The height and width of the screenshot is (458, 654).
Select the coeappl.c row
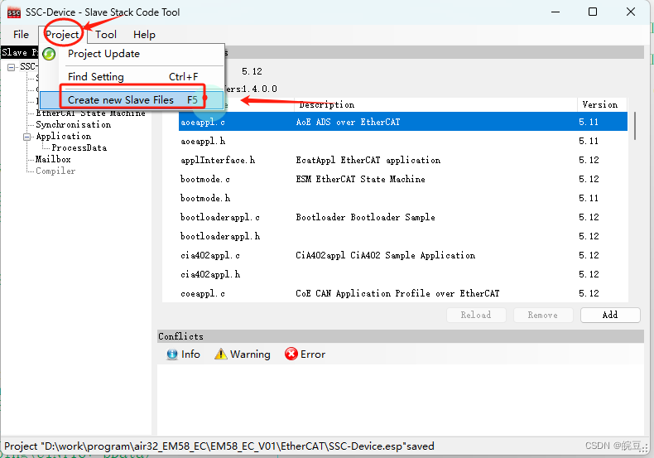(403, 294)
